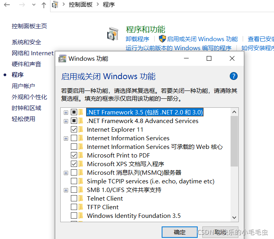274x239 pixels.
Task: Click the 取消 button
Action: (x=220, y=232)
